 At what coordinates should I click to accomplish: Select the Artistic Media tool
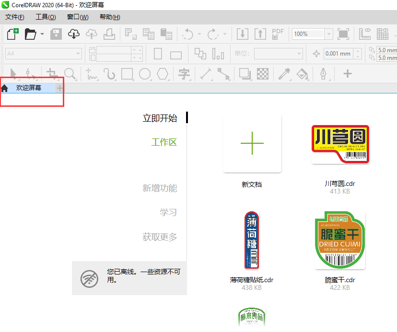110,74
